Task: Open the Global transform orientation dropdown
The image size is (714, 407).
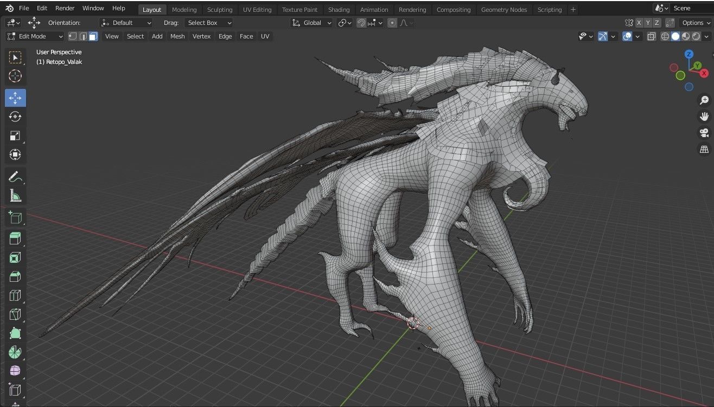Action: [311, 23]
